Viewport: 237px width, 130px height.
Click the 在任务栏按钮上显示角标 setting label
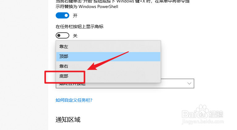pyautogui.click(x=79, y=26)
